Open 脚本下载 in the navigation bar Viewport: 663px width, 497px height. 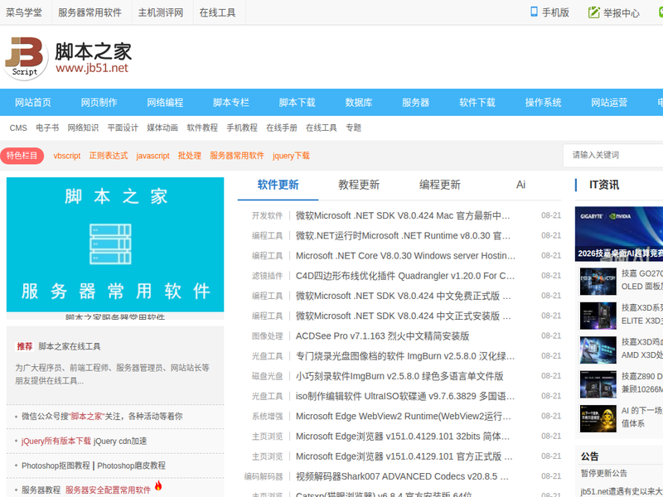click(297, 102)
